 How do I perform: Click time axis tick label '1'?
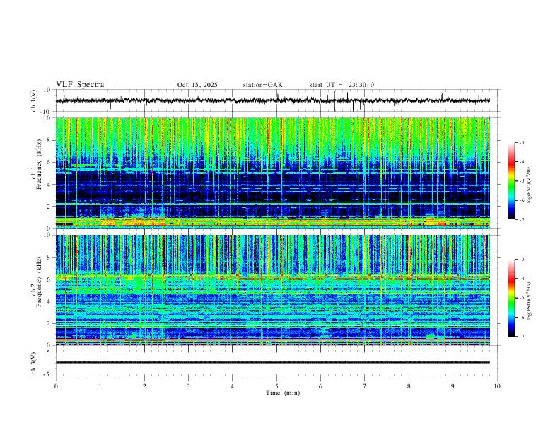(100, 386)
